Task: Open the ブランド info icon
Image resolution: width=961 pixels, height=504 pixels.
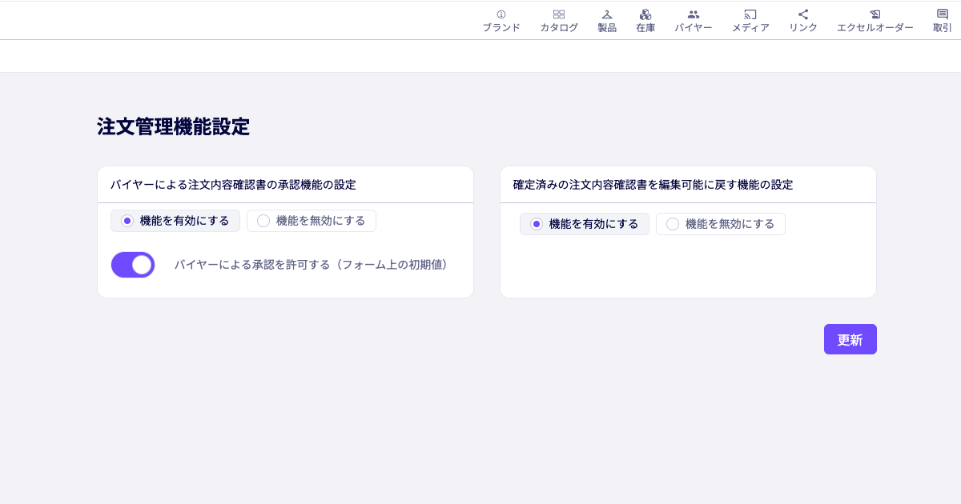Action: [x=501, y=14]
